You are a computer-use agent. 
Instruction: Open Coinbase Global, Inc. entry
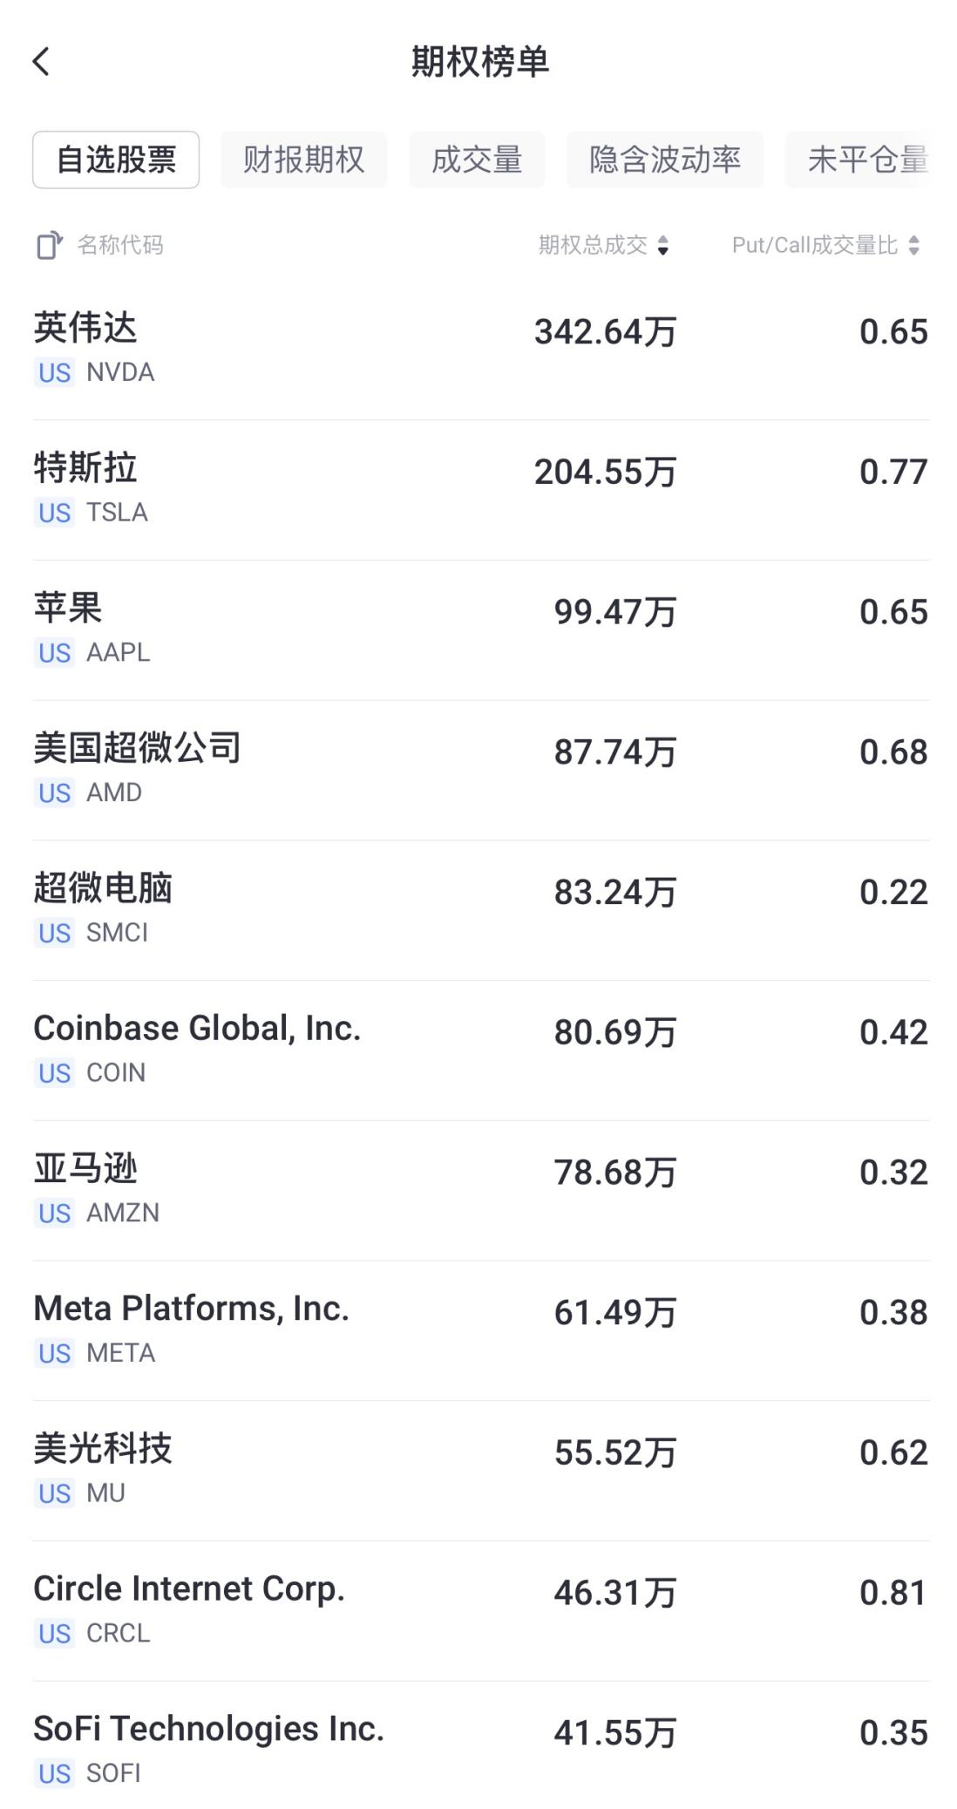479,1050
